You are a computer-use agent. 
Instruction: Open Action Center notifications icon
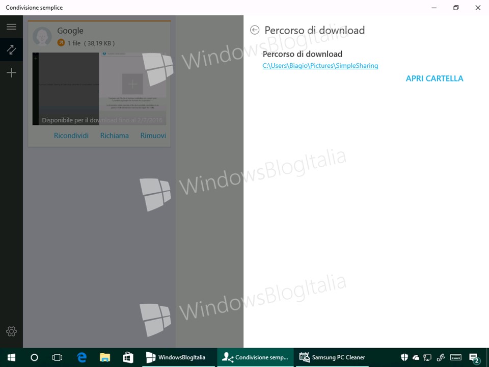coord(474,358)
